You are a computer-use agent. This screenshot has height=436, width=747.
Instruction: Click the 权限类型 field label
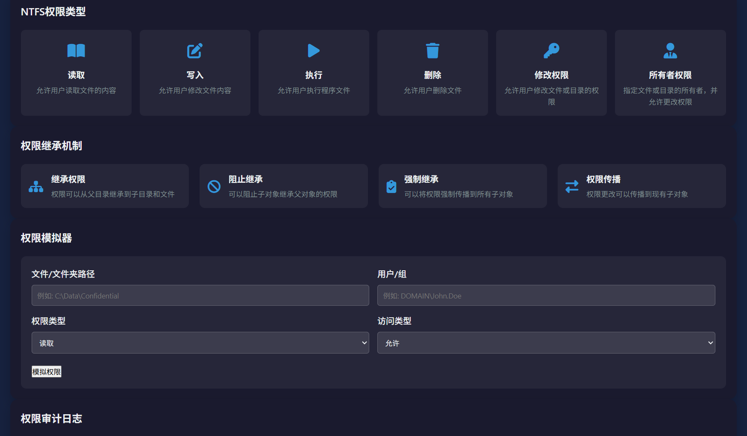(x=48, y=321)
